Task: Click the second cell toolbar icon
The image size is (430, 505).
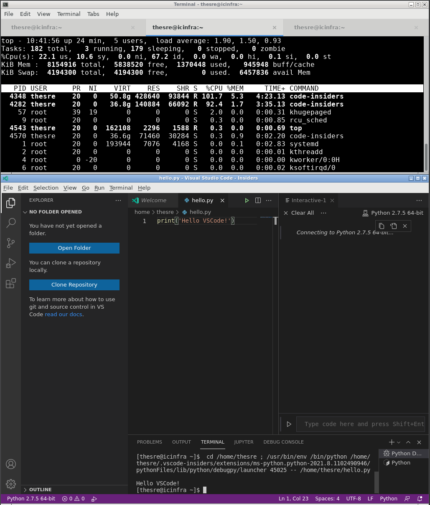Action: tap(393, 226)
